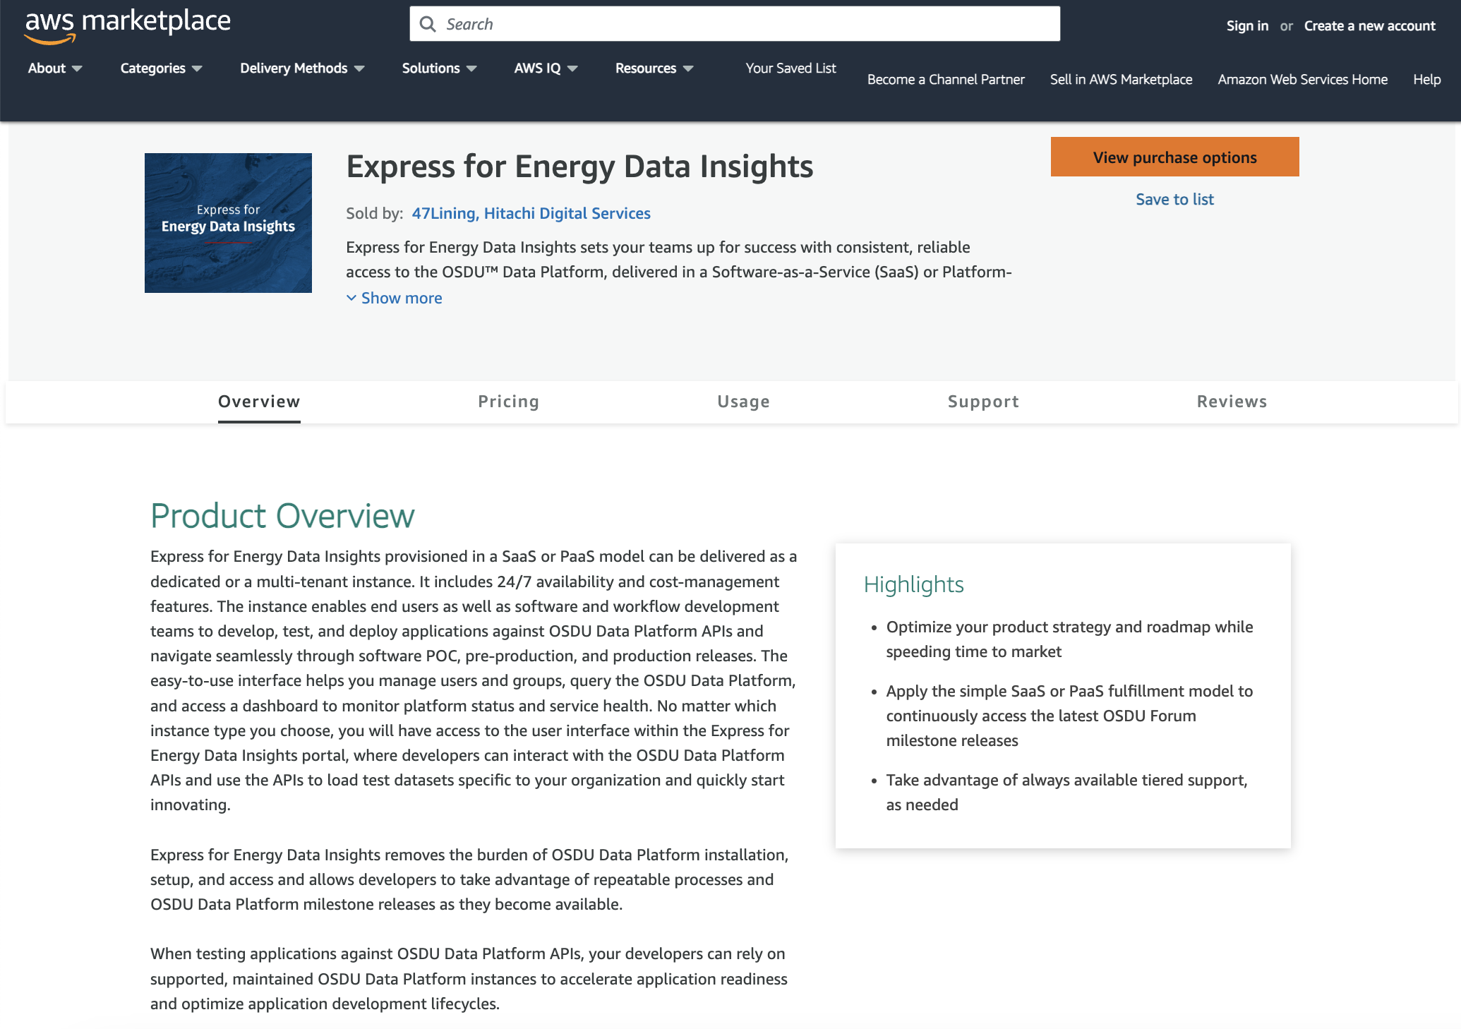
Task: Open Amazon Web Services Home
Action: point(1302,79)
